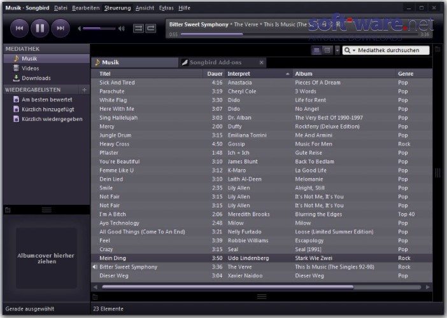Click the Albumcover hierher ziehen area
The width and height of the screenshot is (447, 318).
pos(46,258)
